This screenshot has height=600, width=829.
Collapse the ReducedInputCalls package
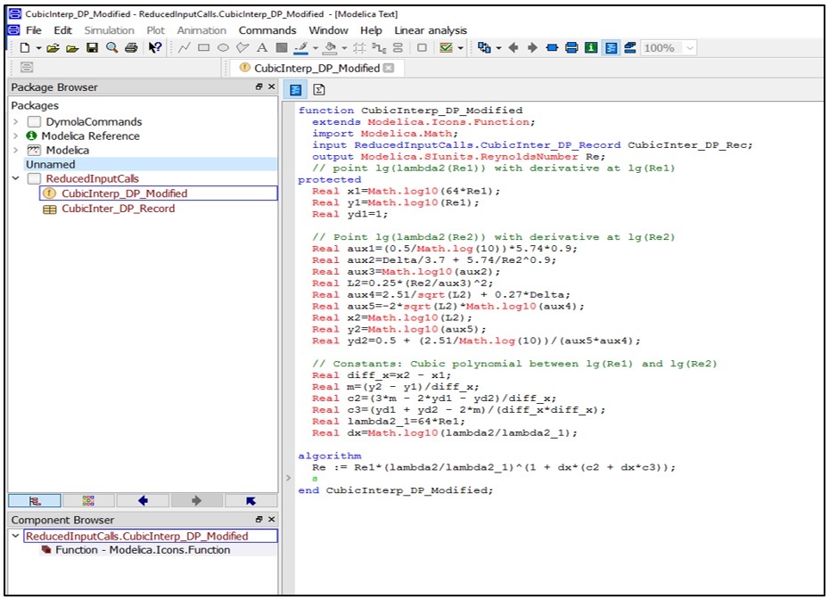[x=16, y=178]
